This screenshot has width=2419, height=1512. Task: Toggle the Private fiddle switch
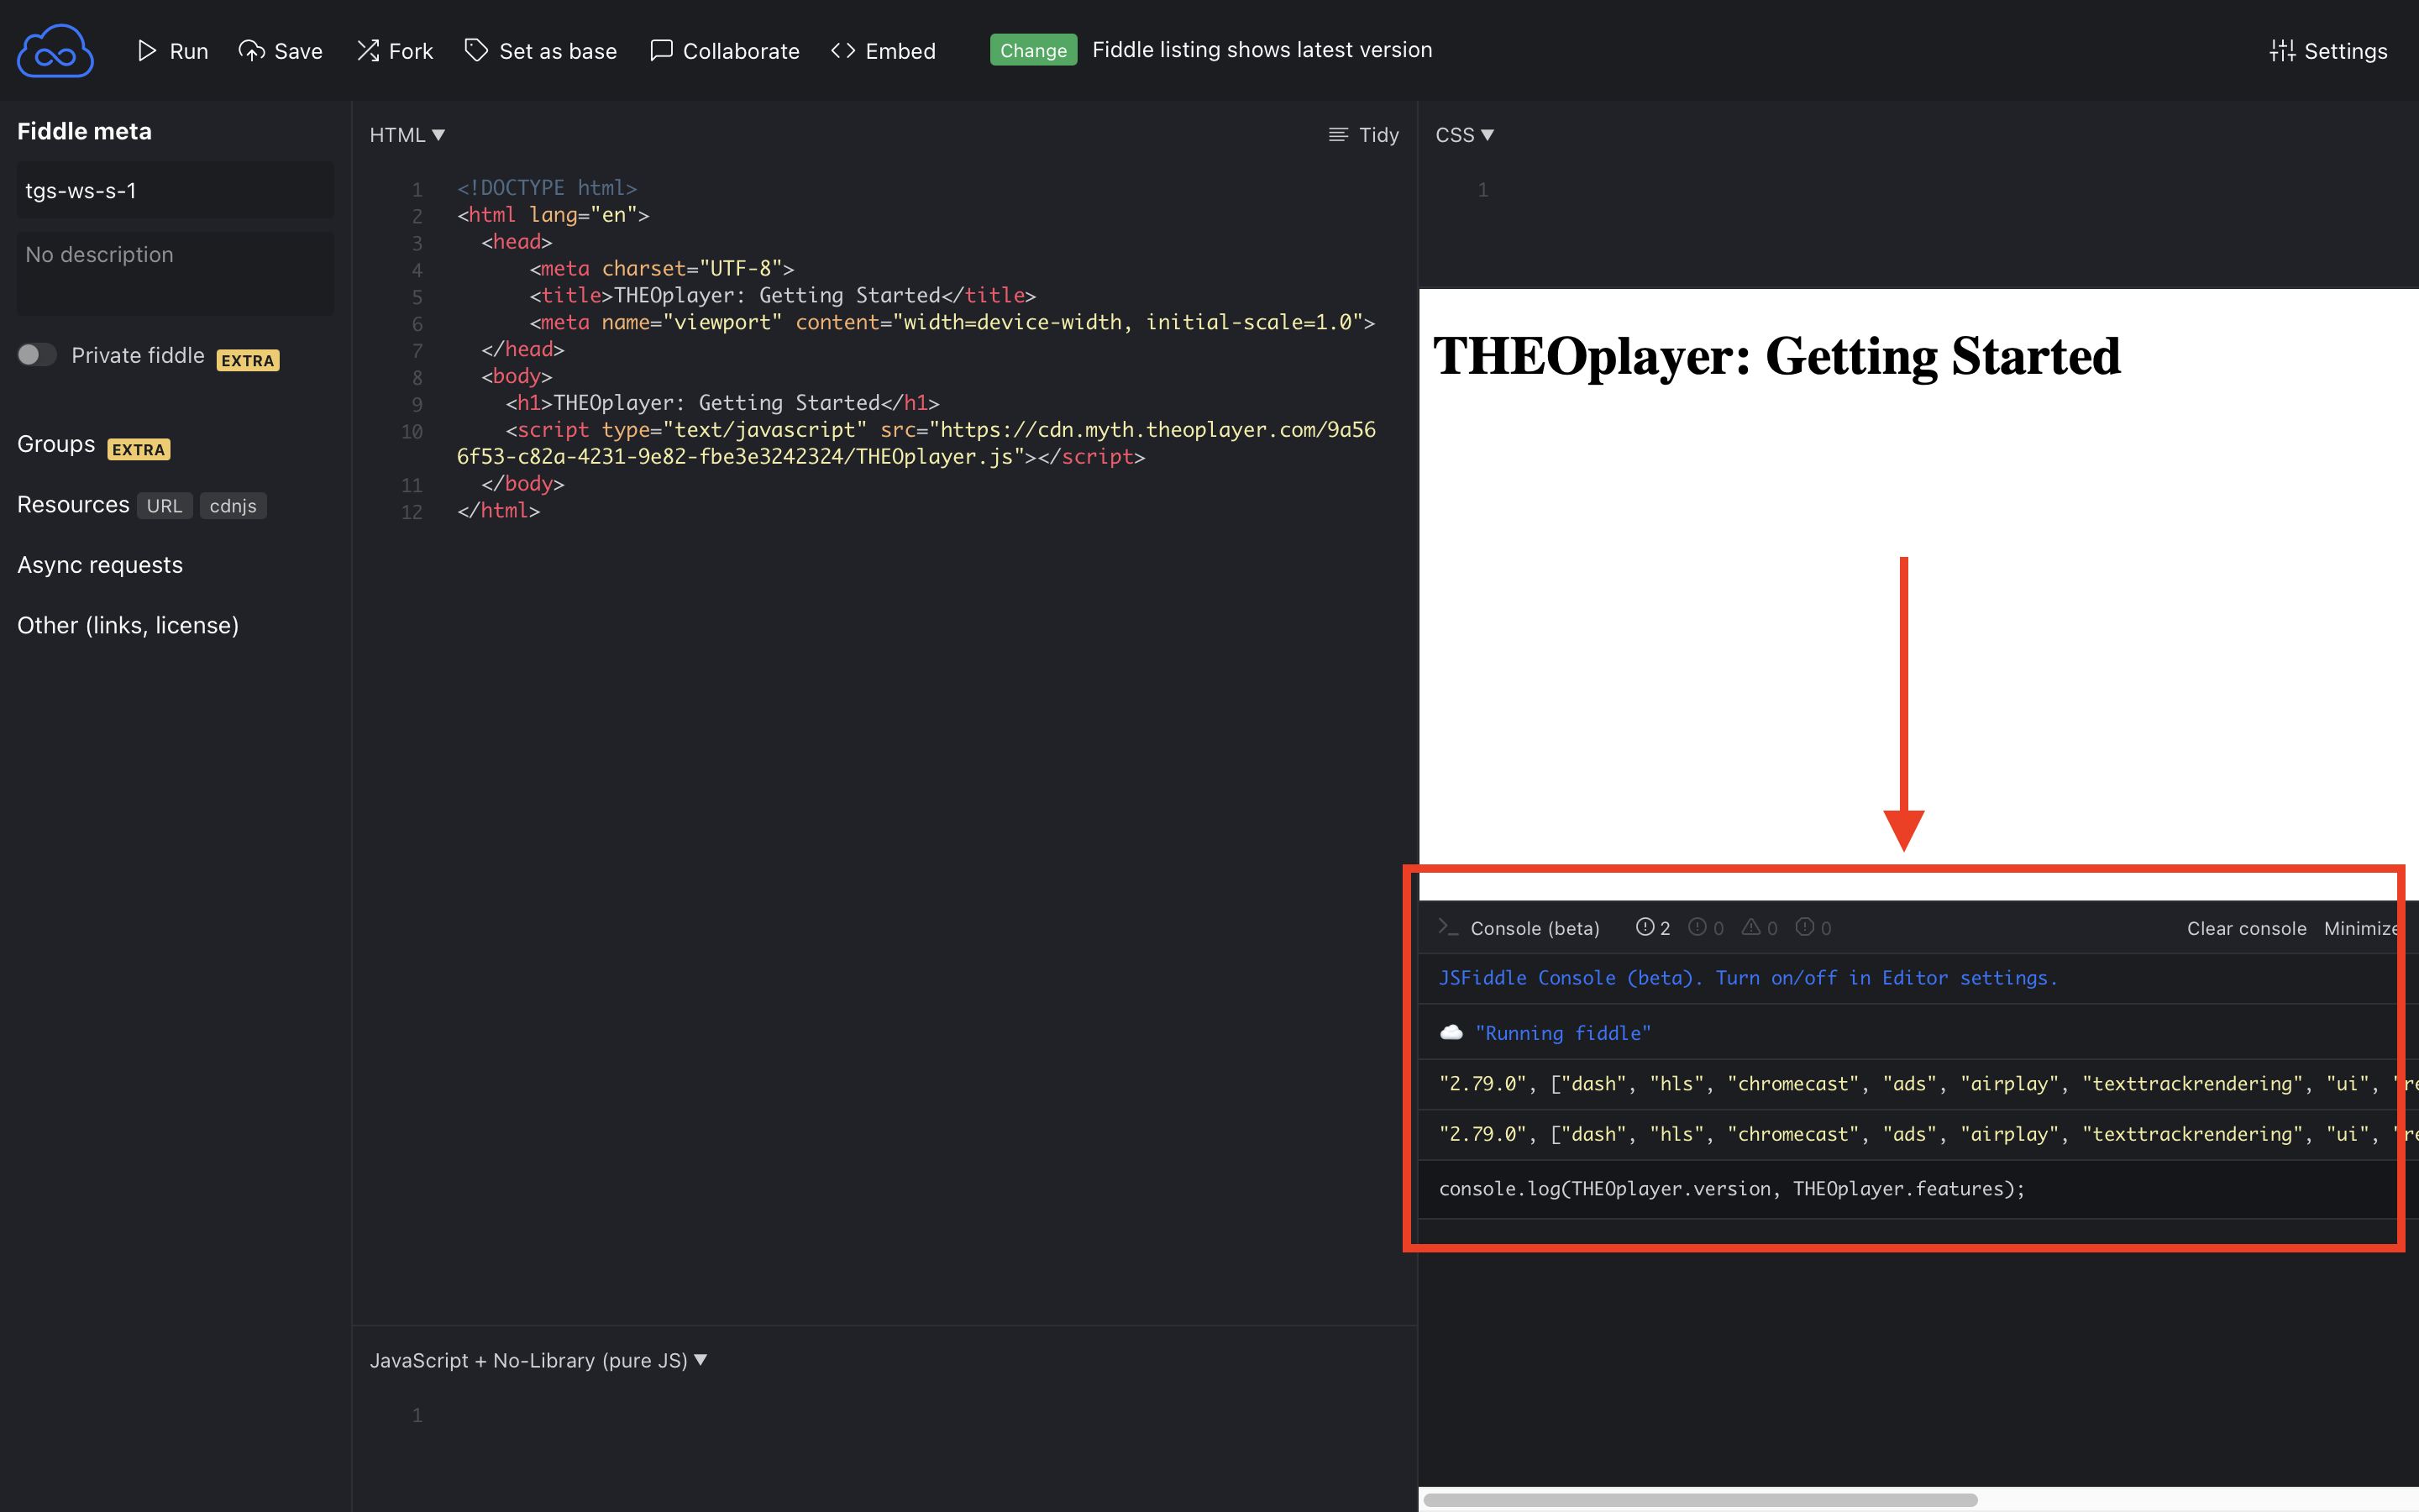(37, 355)
